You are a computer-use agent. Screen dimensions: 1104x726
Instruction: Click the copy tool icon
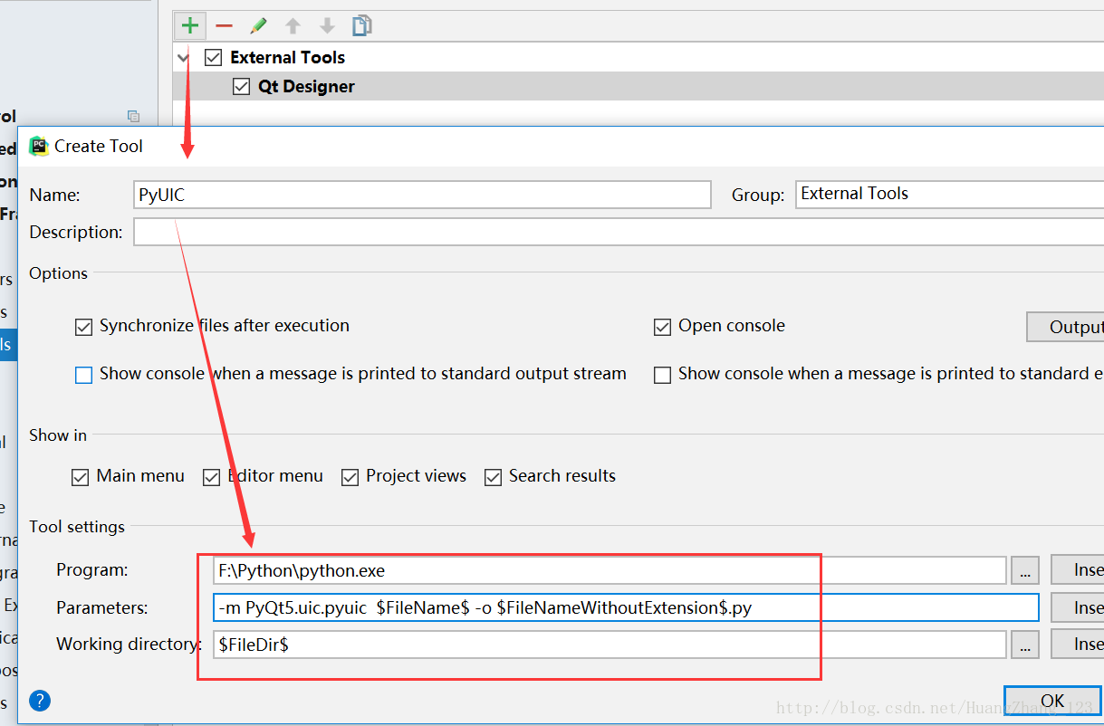[x=362, y=25]
